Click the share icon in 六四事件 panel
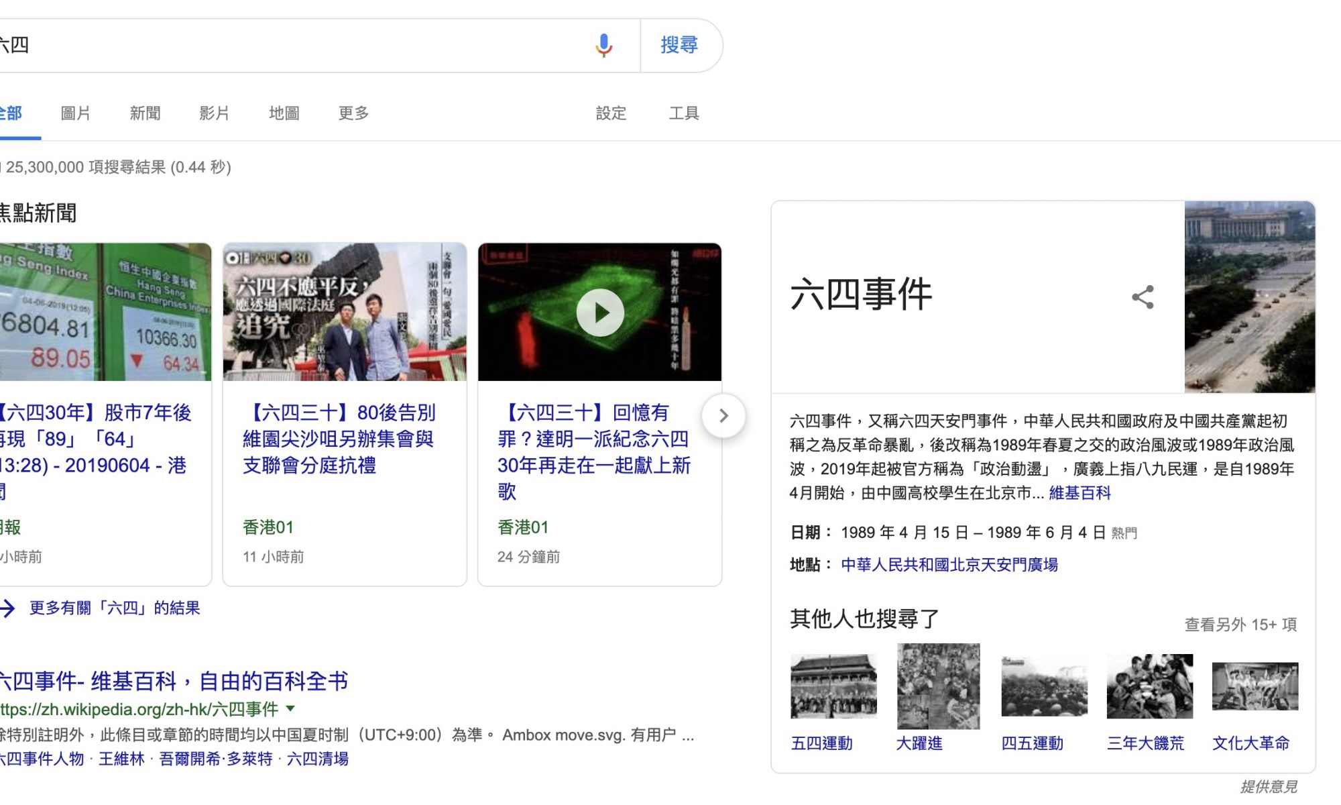Screen dimensions: 1341x805 (1143, 297)
